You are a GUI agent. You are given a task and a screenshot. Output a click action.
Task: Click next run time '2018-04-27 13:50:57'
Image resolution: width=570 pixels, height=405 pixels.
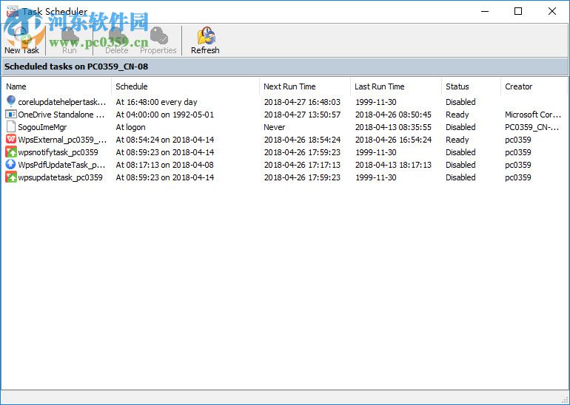(x=302, y=115)
